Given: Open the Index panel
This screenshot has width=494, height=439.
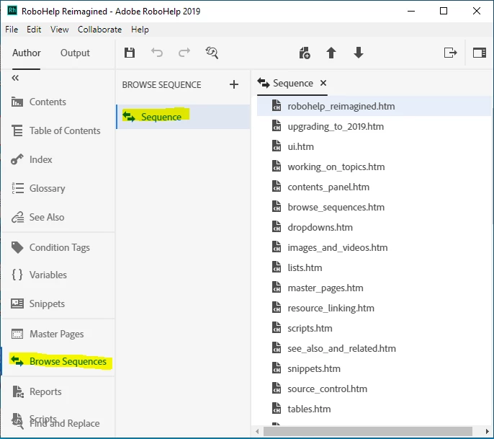Looking at the screenshot, I should pos(32,159).
